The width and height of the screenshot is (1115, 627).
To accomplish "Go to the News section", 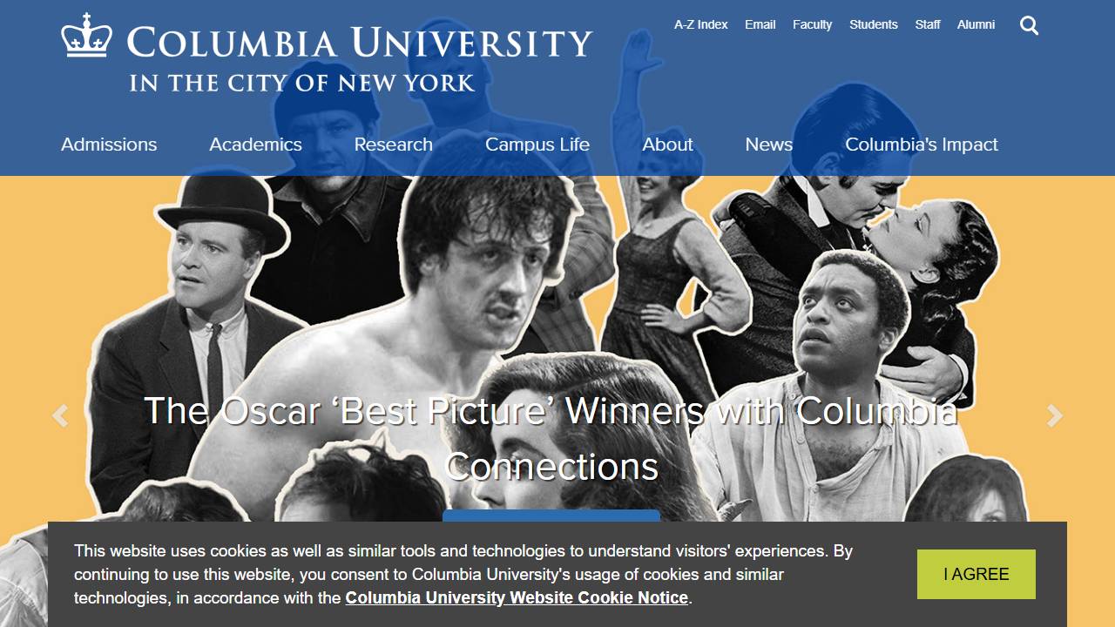I will point(768,145).
